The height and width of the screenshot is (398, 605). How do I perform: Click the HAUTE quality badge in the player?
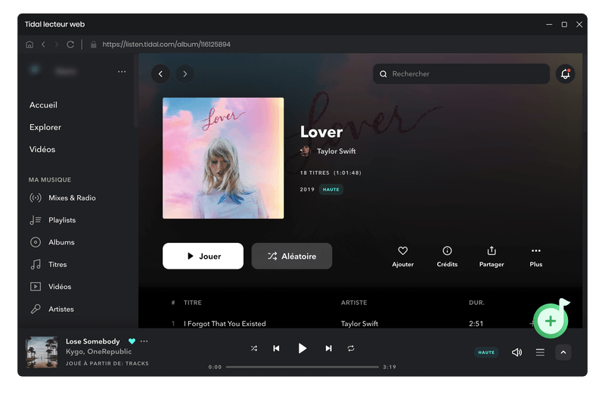pyautogui.click(x=486, y=353)
